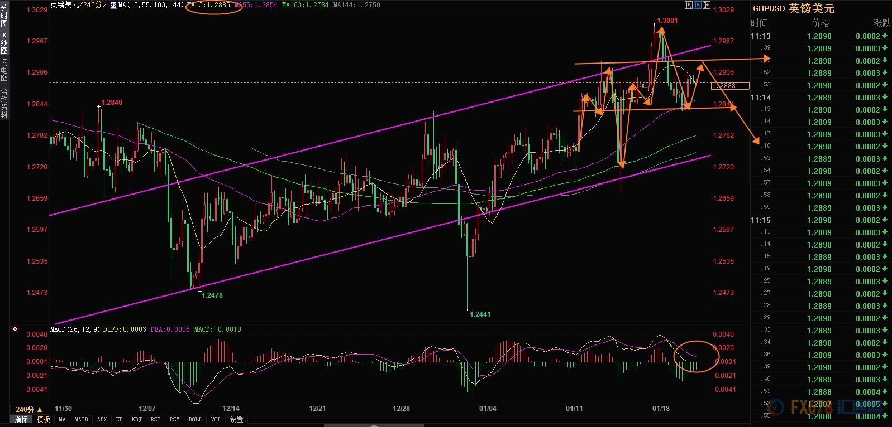892x427 pixels.
Task: Switch to the K线图 view tab
Action: coord(4,43)
